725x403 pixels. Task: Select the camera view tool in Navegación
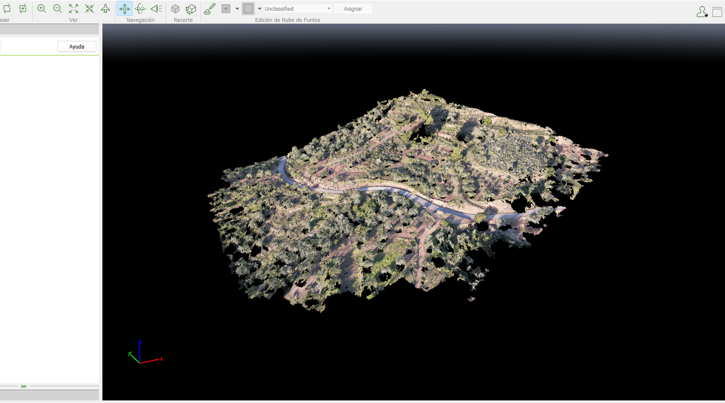[x=156, y=9]
